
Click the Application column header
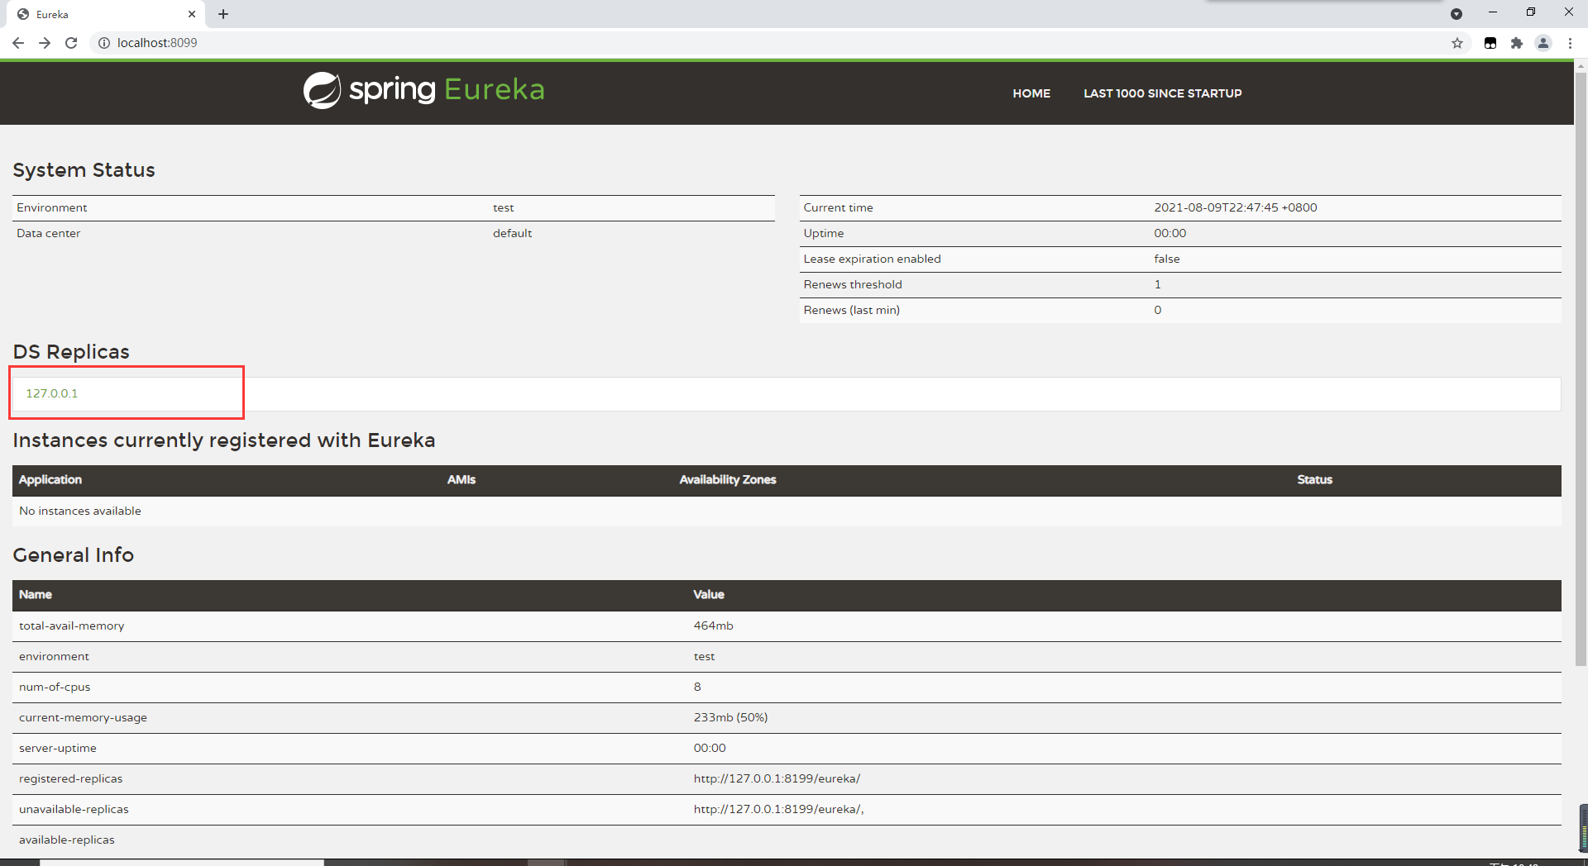coord(50,479)
